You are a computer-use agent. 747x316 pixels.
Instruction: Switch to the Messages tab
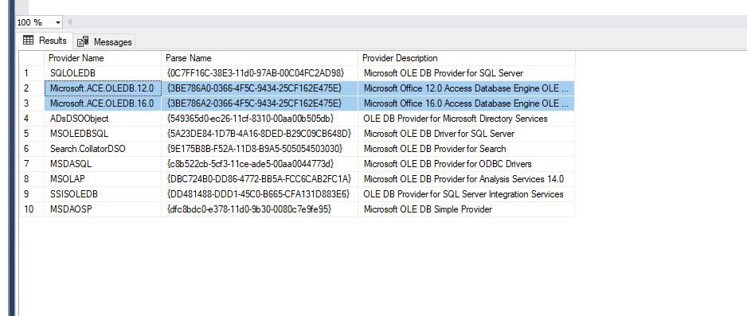pyautogui.click(x=105, y=42)
